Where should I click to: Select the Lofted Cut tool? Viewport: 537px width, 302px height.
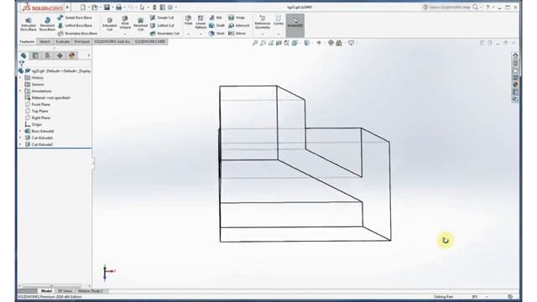point(162,25)
